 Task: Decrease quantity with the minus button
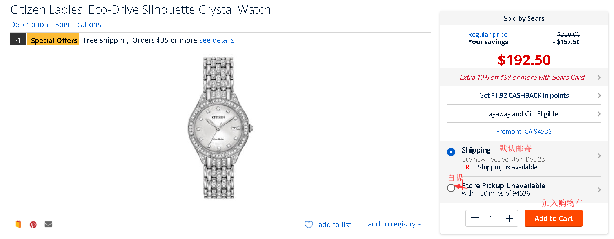[474, 219]
